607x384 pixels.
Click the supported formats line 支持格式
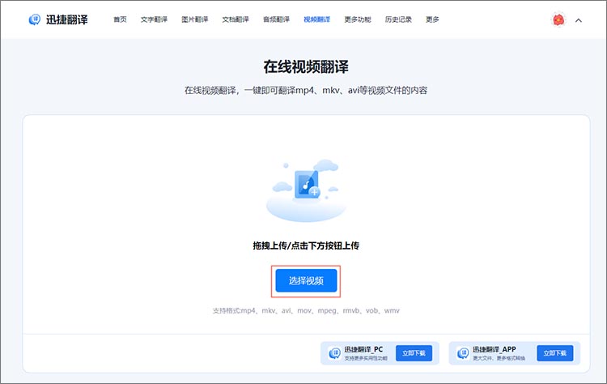306,311
